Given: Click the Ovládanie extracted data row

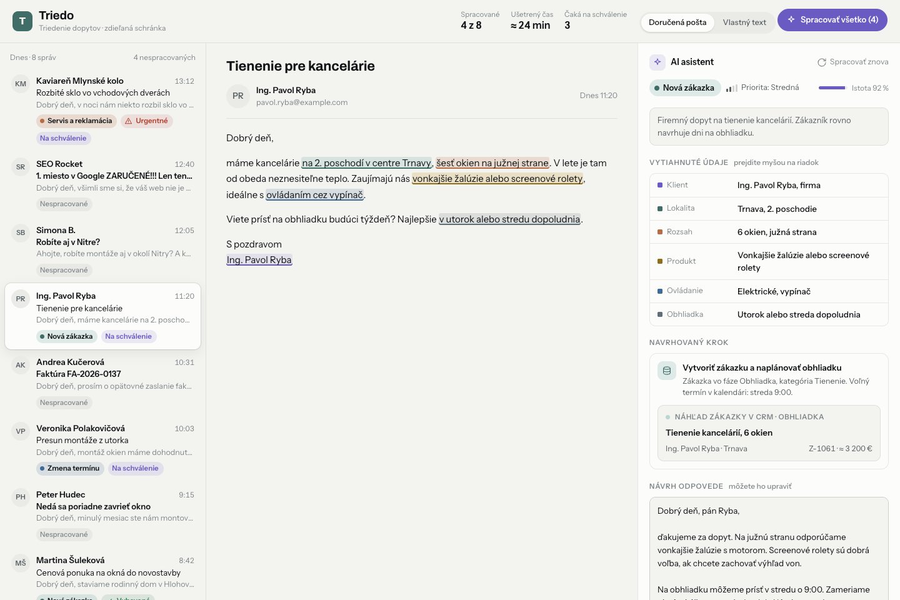Looking at the screenshot, I should (x=769, y=291).
